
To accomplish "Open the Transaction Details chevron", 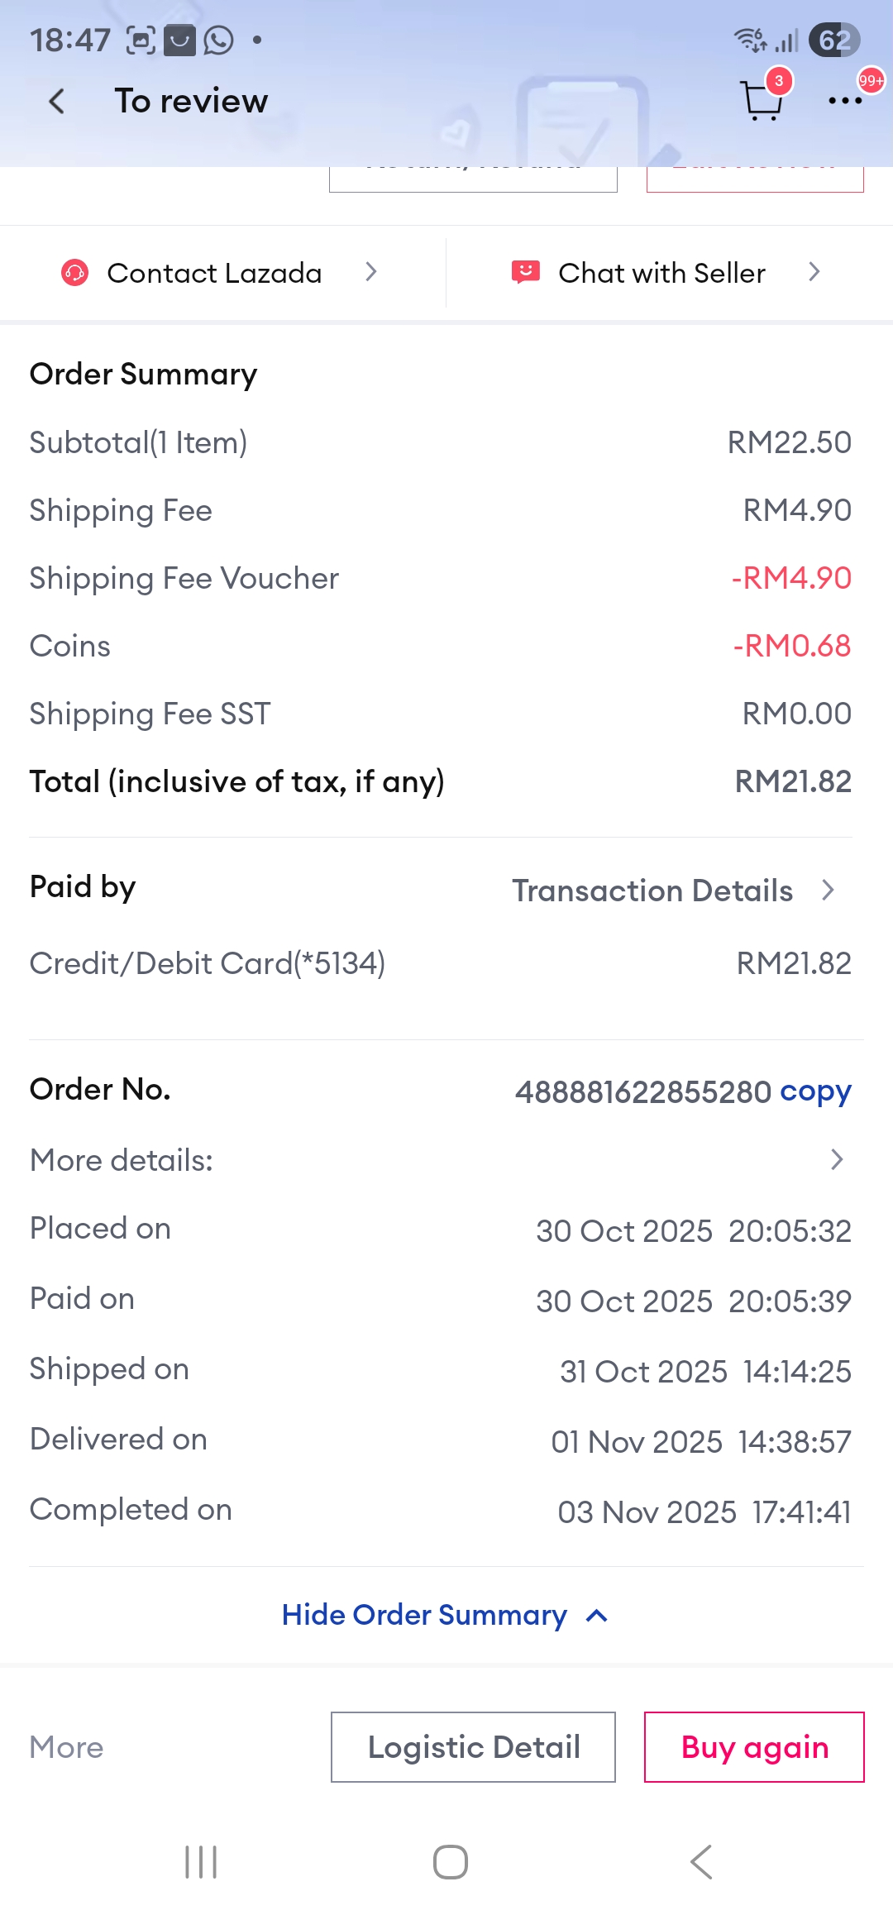I will (828, 891).
